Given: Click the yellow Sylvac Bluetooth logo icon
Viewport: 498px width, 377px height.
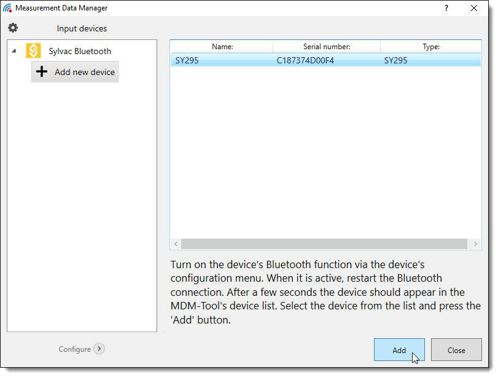Looking at the screenshot, I should (34, 51).
